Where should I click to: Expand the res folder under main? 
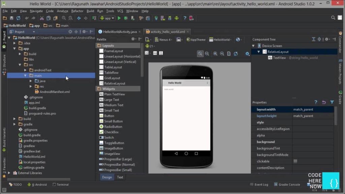[31, 87]
